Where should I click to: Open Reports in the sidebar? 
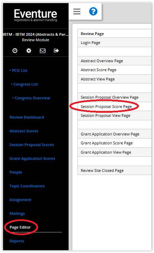point(17,241)
